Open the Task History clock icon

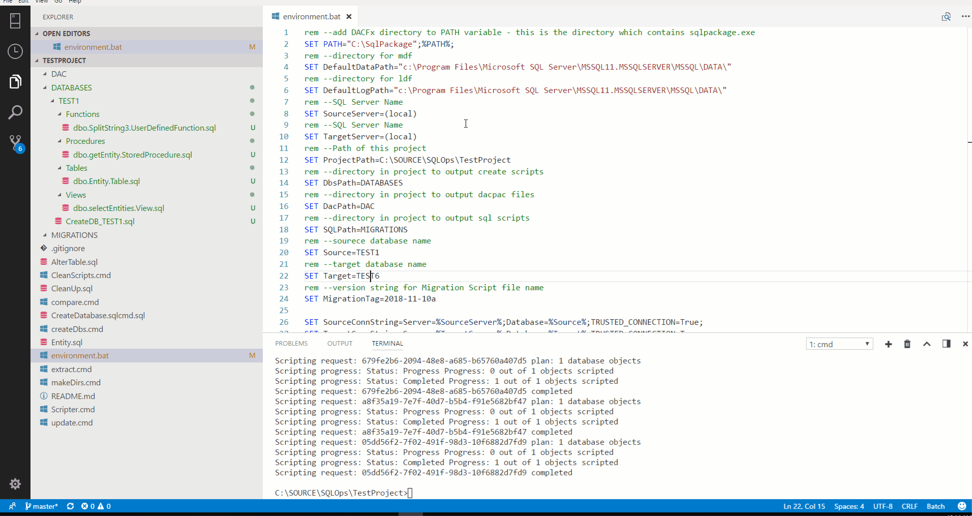pos(15,51)
